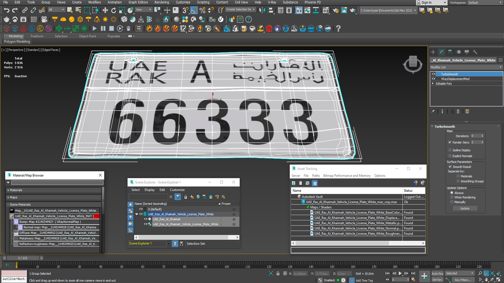This screenshot has width=504, height=283.
Task: Select the Move transform tool
Action: click(x=105, y=10)
